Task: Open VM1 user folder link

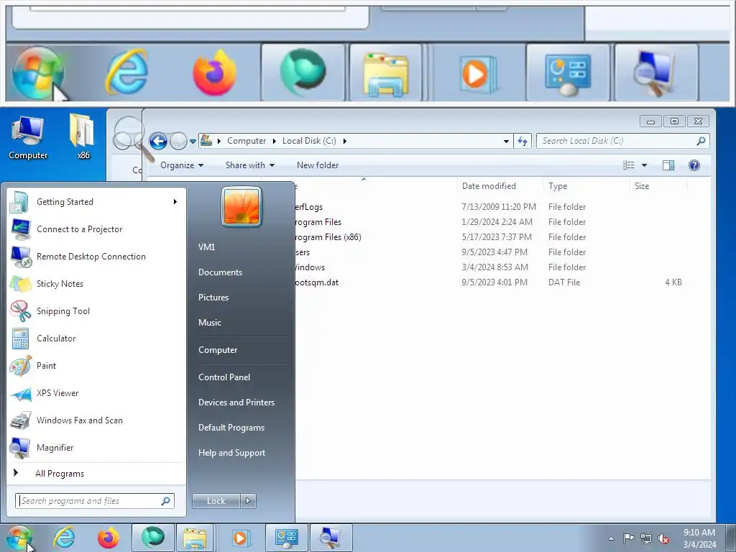Action: tap(206, 247)
